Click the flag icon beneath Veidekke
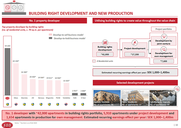The image size is (181, 128). (x=66, y=104)
